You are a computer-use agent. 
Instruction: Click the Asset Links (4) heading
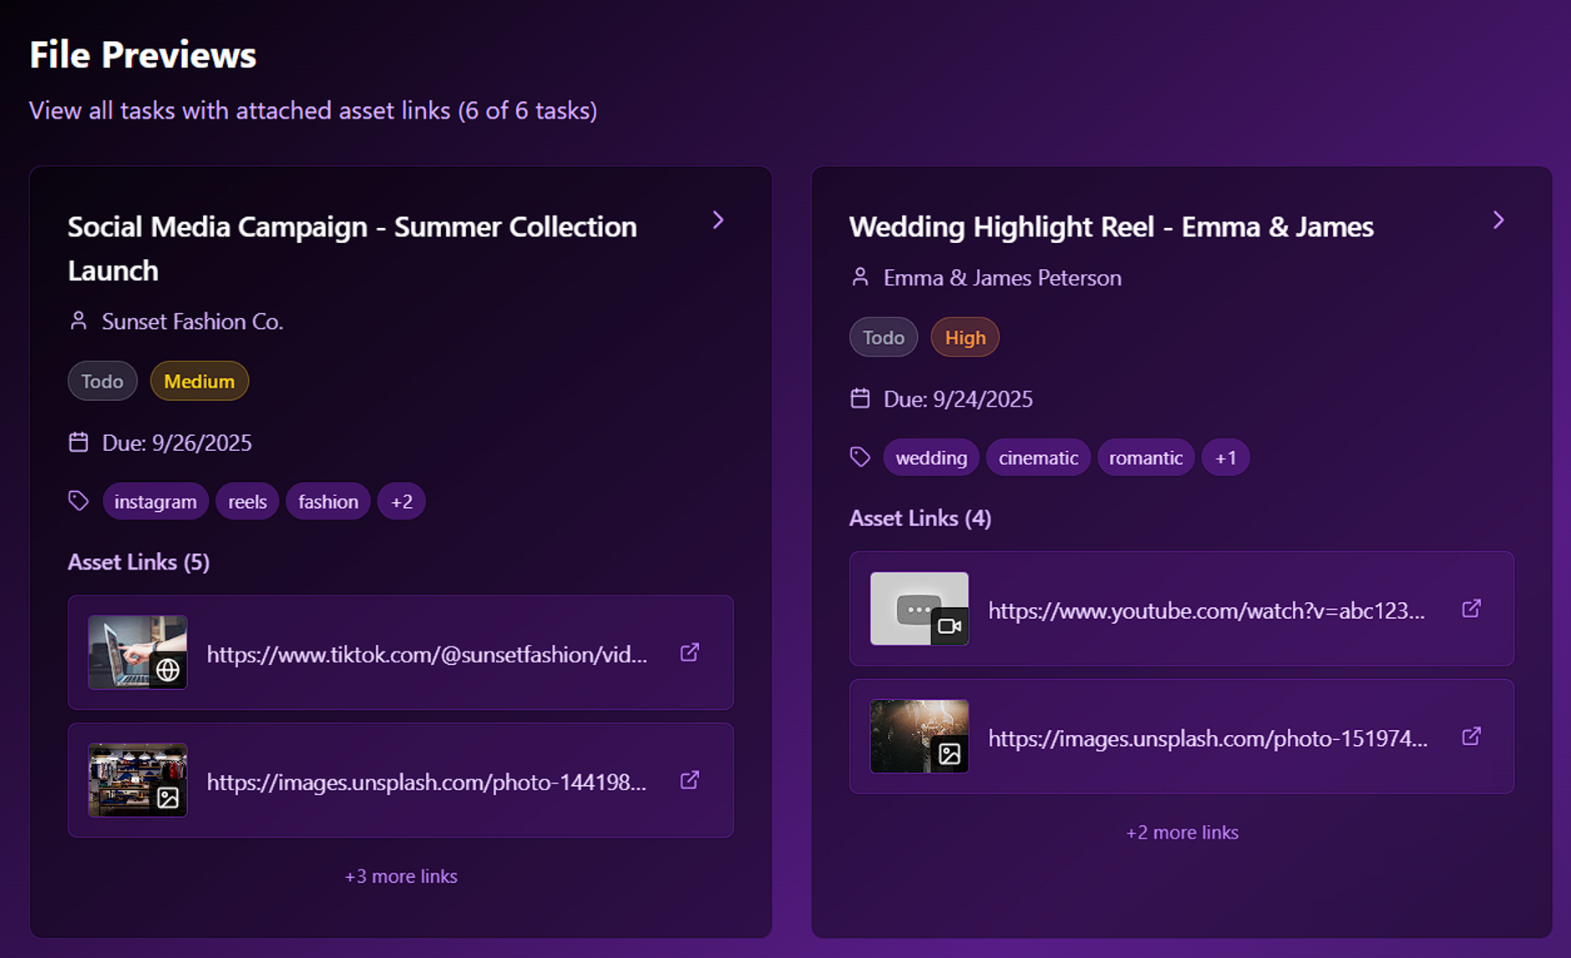[920, 519]
